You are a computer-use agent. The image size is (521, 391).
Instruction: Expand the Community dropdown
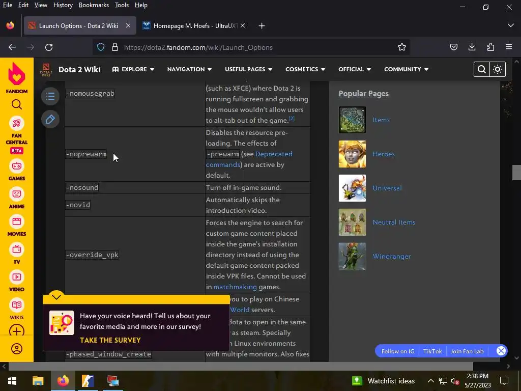click(x=406, y=69)
